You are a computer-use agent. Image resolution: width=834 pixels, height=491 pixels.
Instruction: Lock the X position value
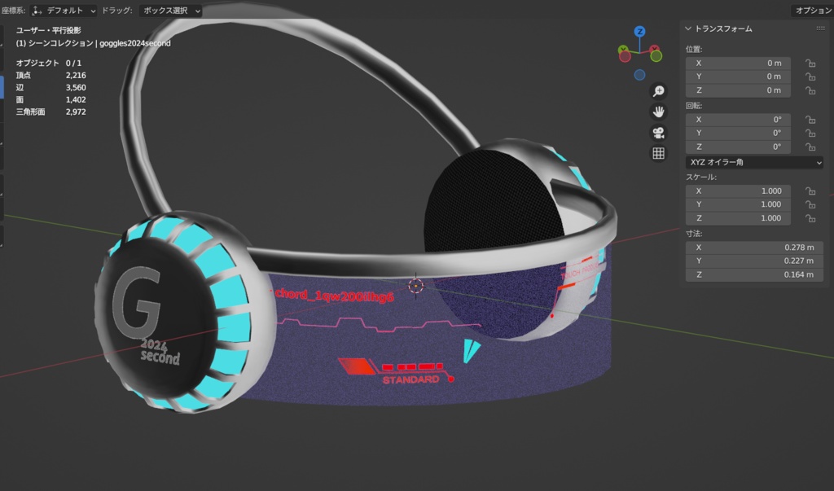tap(810, 63)
